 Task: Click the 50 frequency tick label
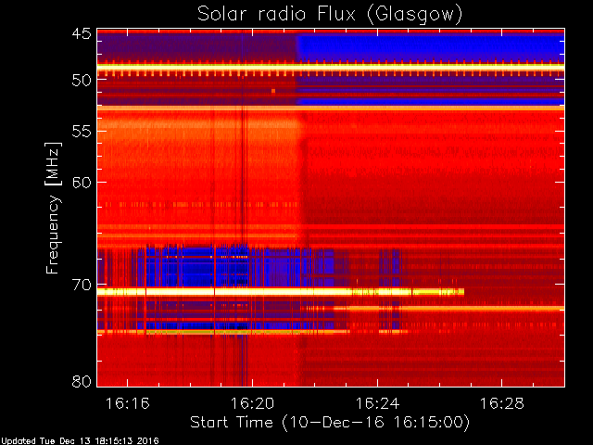pos(82,80)
